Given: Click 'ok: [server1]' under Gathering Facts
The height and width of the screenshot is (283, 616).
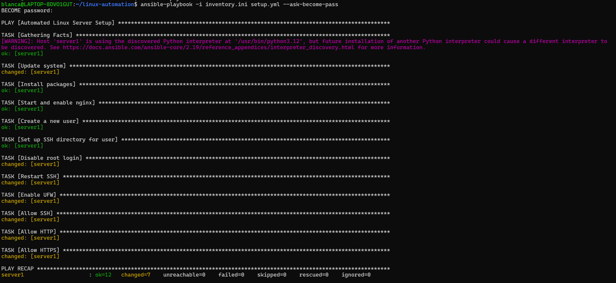Looking at the screenshot, I should pos(22,54).
